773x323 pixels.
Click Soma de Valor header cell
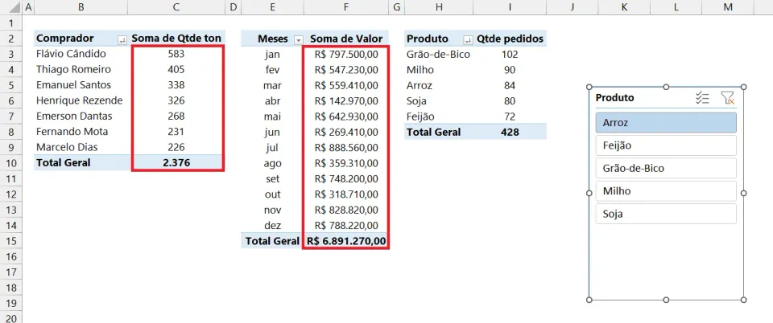pos(346,39)
